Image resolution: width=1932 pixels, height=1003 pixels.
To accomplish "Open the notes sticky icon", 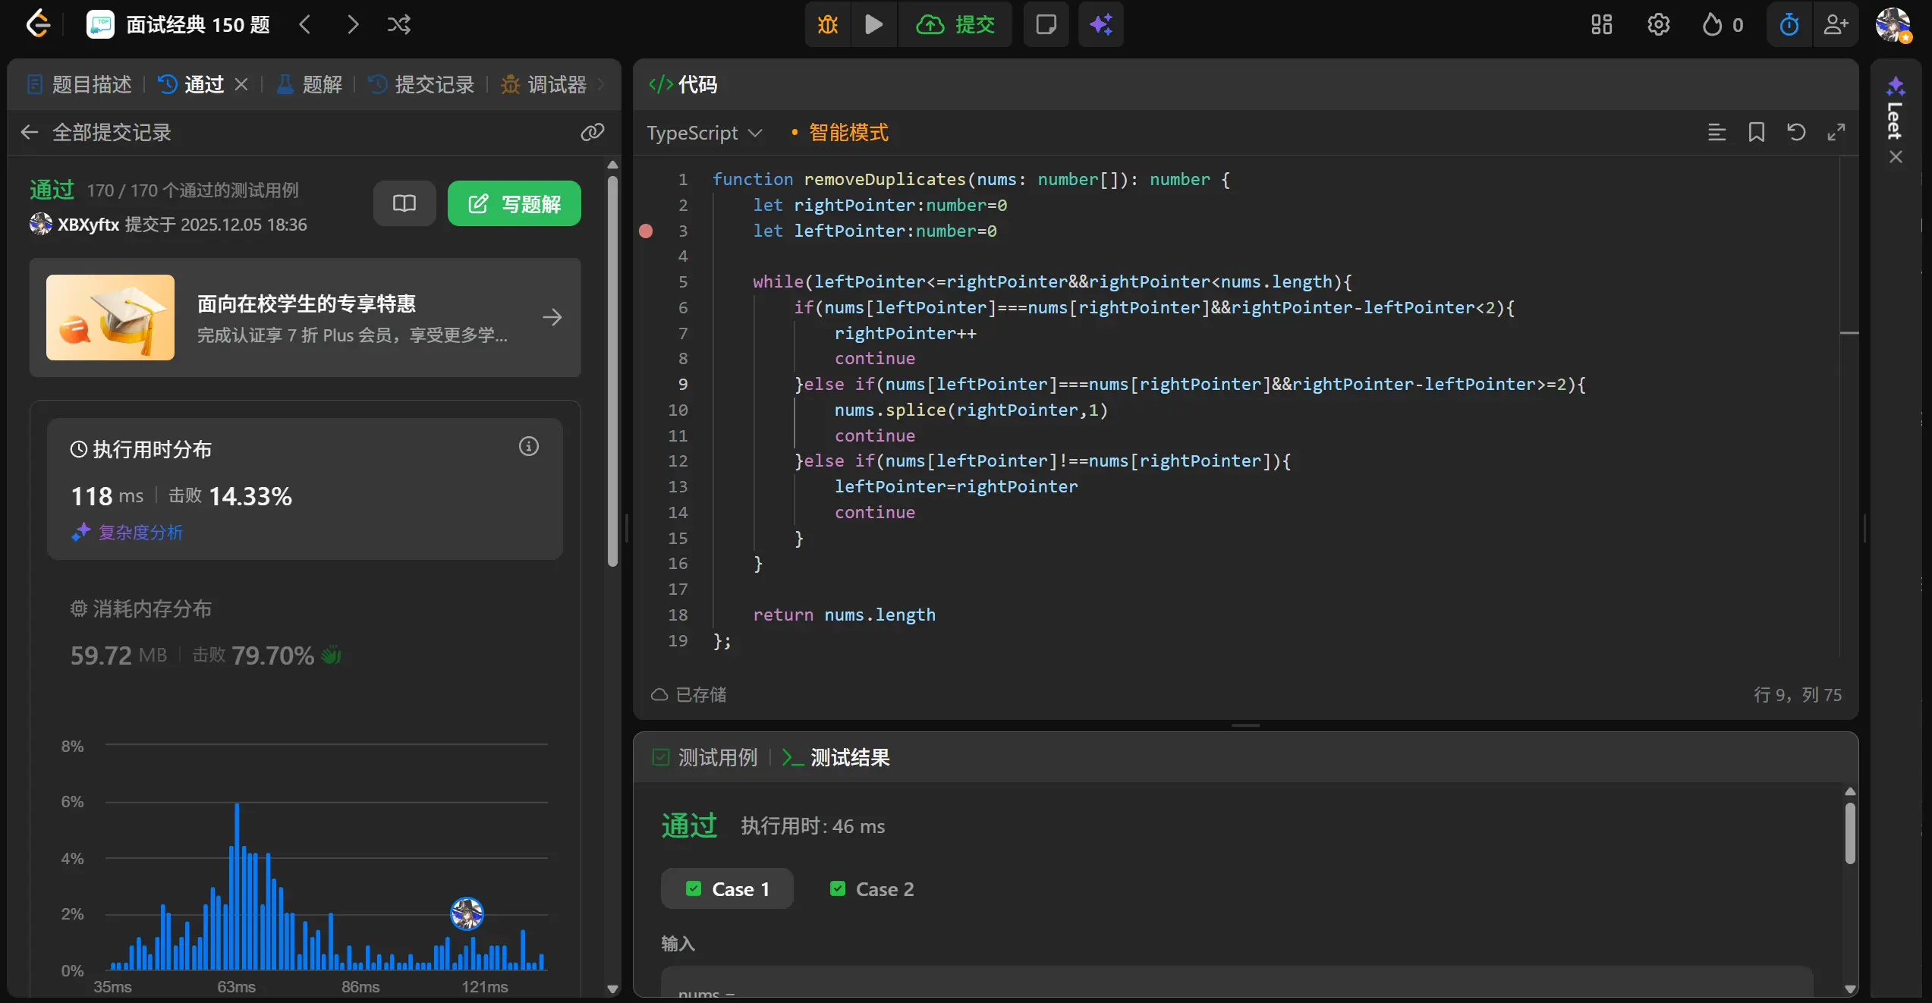I will click(x=1046, y=24).
